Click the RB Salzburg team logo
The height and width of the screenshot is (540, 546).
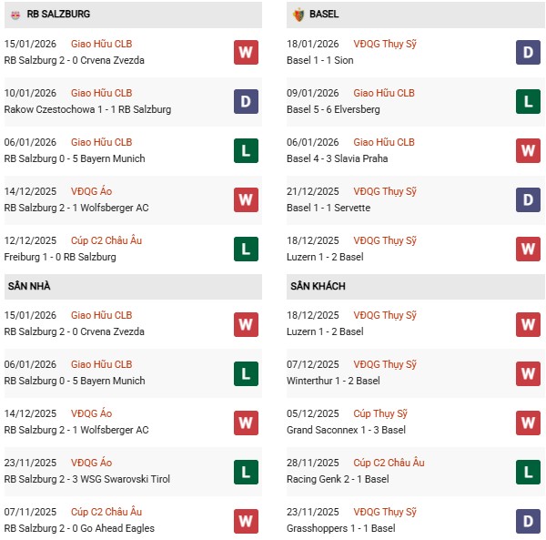point(15,15)
